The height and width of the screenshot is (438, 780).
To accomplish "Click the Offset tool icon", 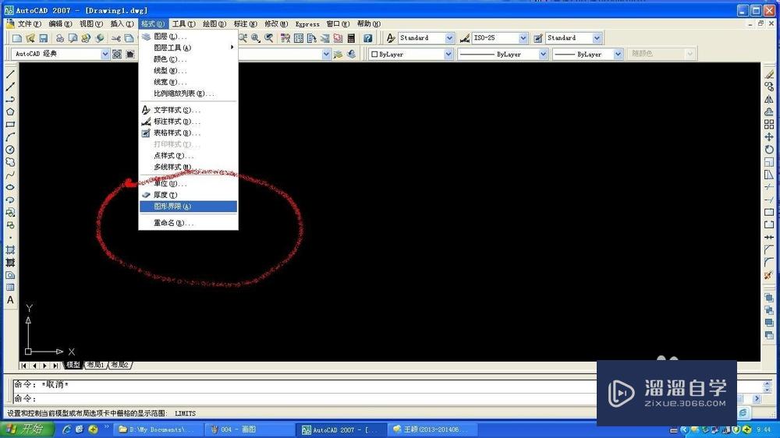I will [769, 112].
